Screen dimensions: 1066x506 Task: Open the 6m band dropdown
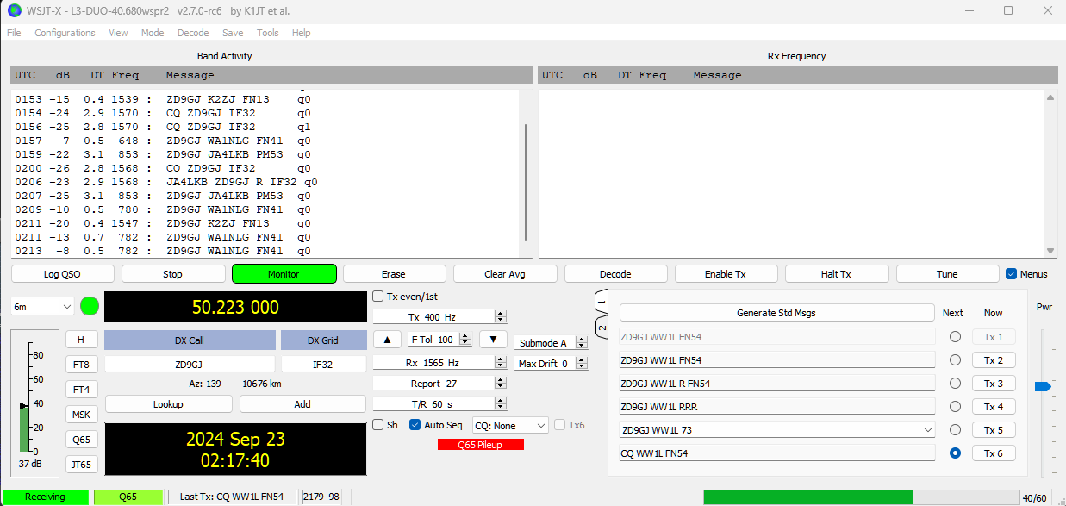tap(42, 306)
